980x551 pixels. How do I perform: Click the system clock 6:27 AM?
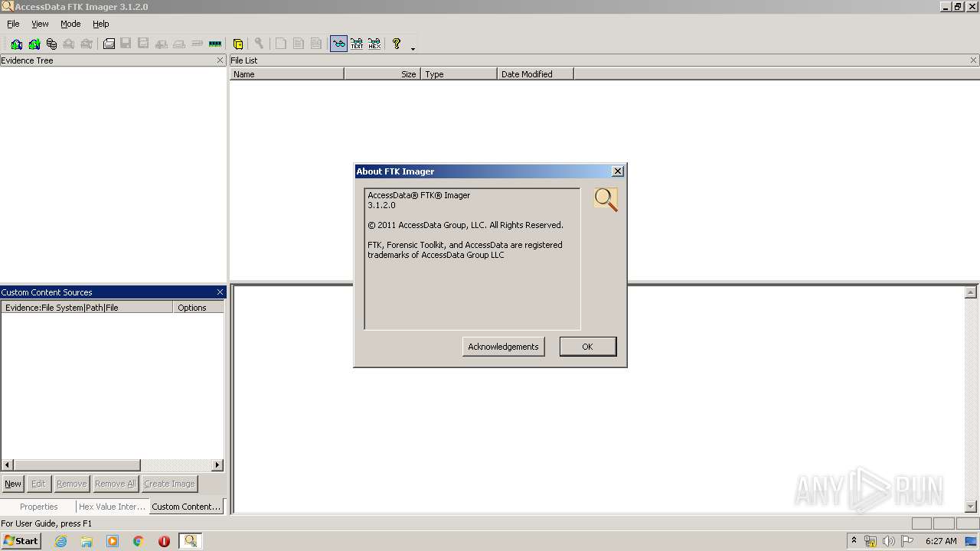coord(941,541)
